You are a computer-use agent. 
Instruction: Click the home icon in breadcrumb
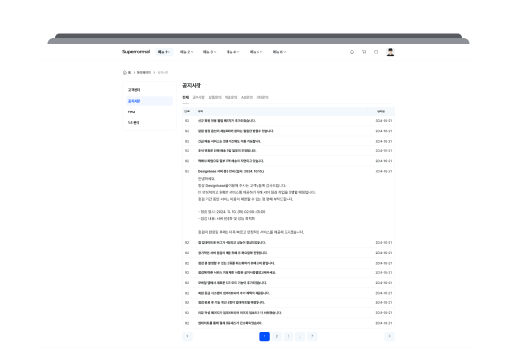pyautogui.click(x=125, y=72)
